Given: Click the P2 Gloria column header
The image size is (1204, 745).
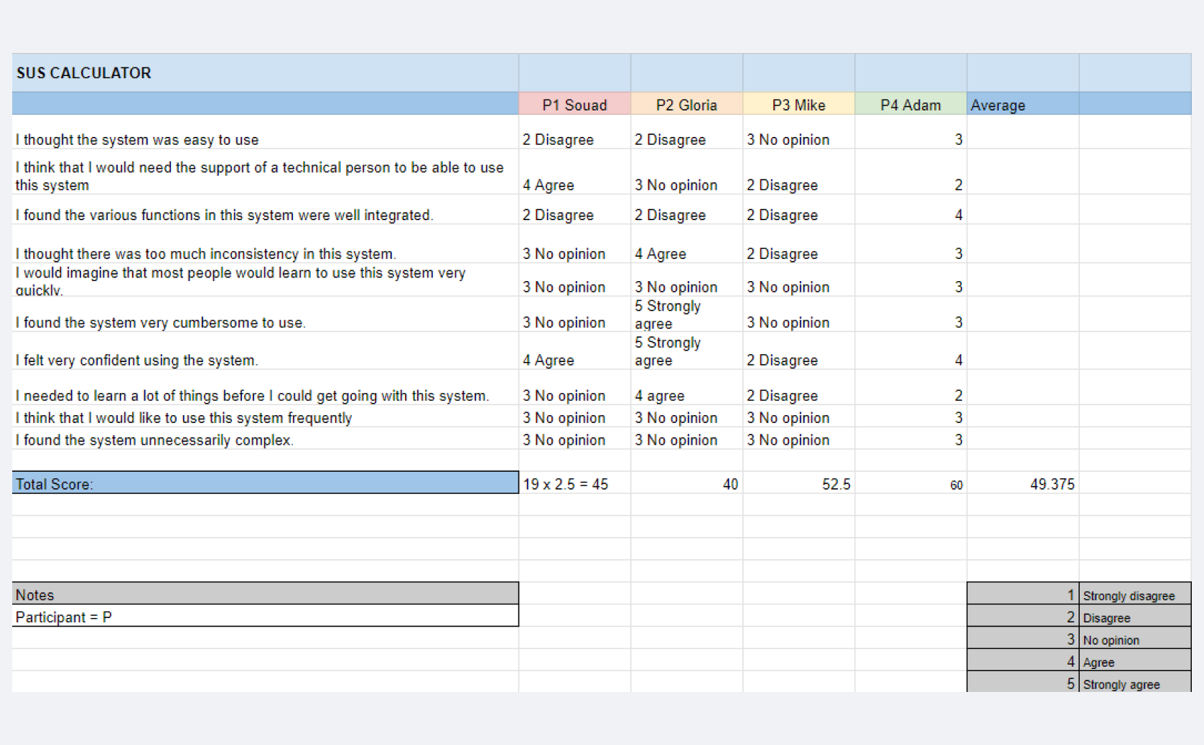Looking at the screenshot, I should (x=686, y=105).
